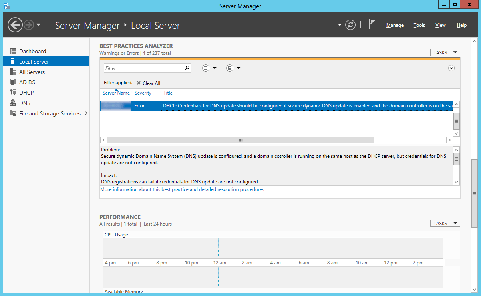Click the DNS icon
The image size is (481, 296).
coord(12,103)
